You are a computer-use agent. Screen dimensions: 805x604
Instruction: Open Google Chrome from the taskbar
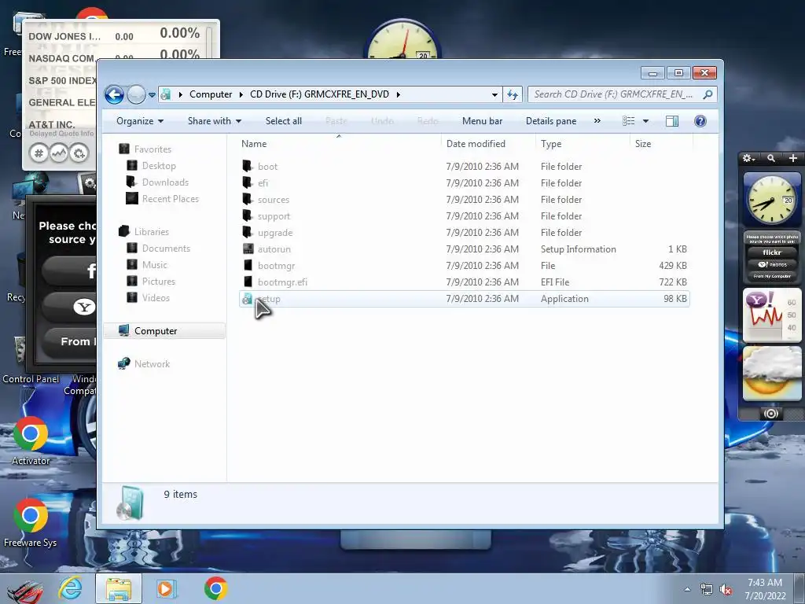215,588
